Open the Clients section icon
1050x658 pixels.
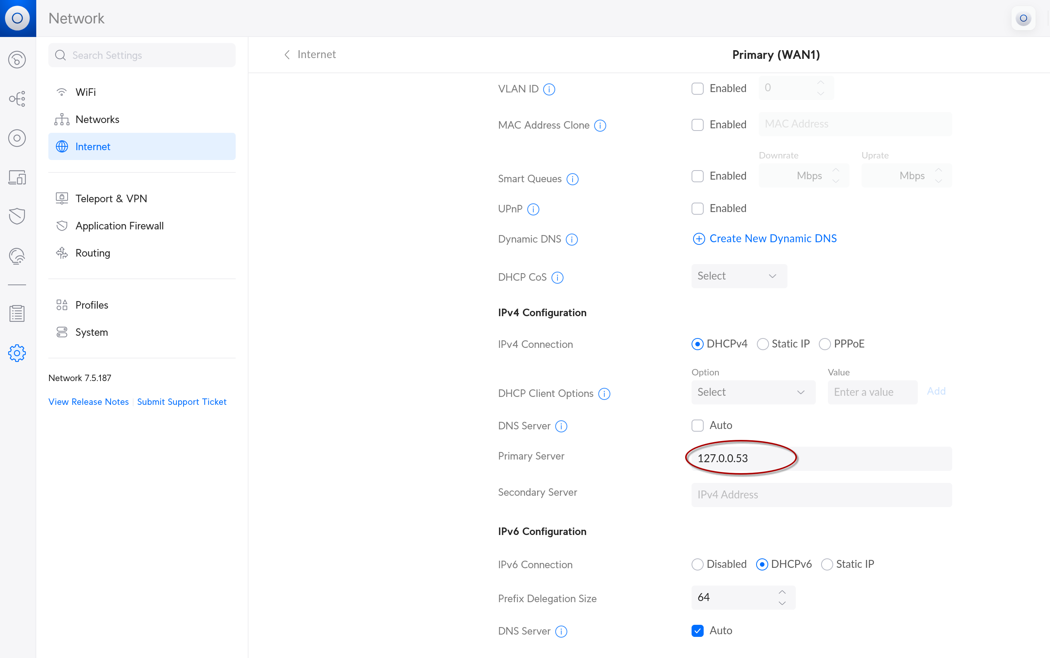point(17,177)
